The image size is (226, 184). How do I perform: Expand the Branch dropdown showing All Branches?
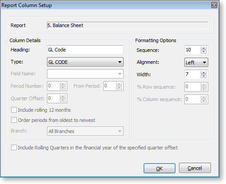coord(85,131)
